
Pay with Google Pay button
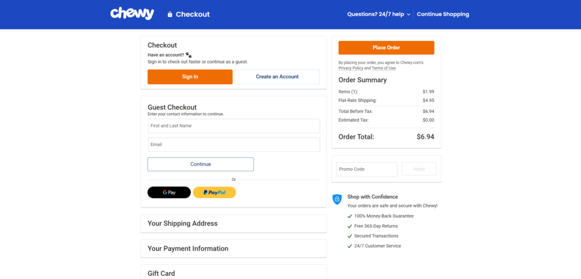point(169,192)
